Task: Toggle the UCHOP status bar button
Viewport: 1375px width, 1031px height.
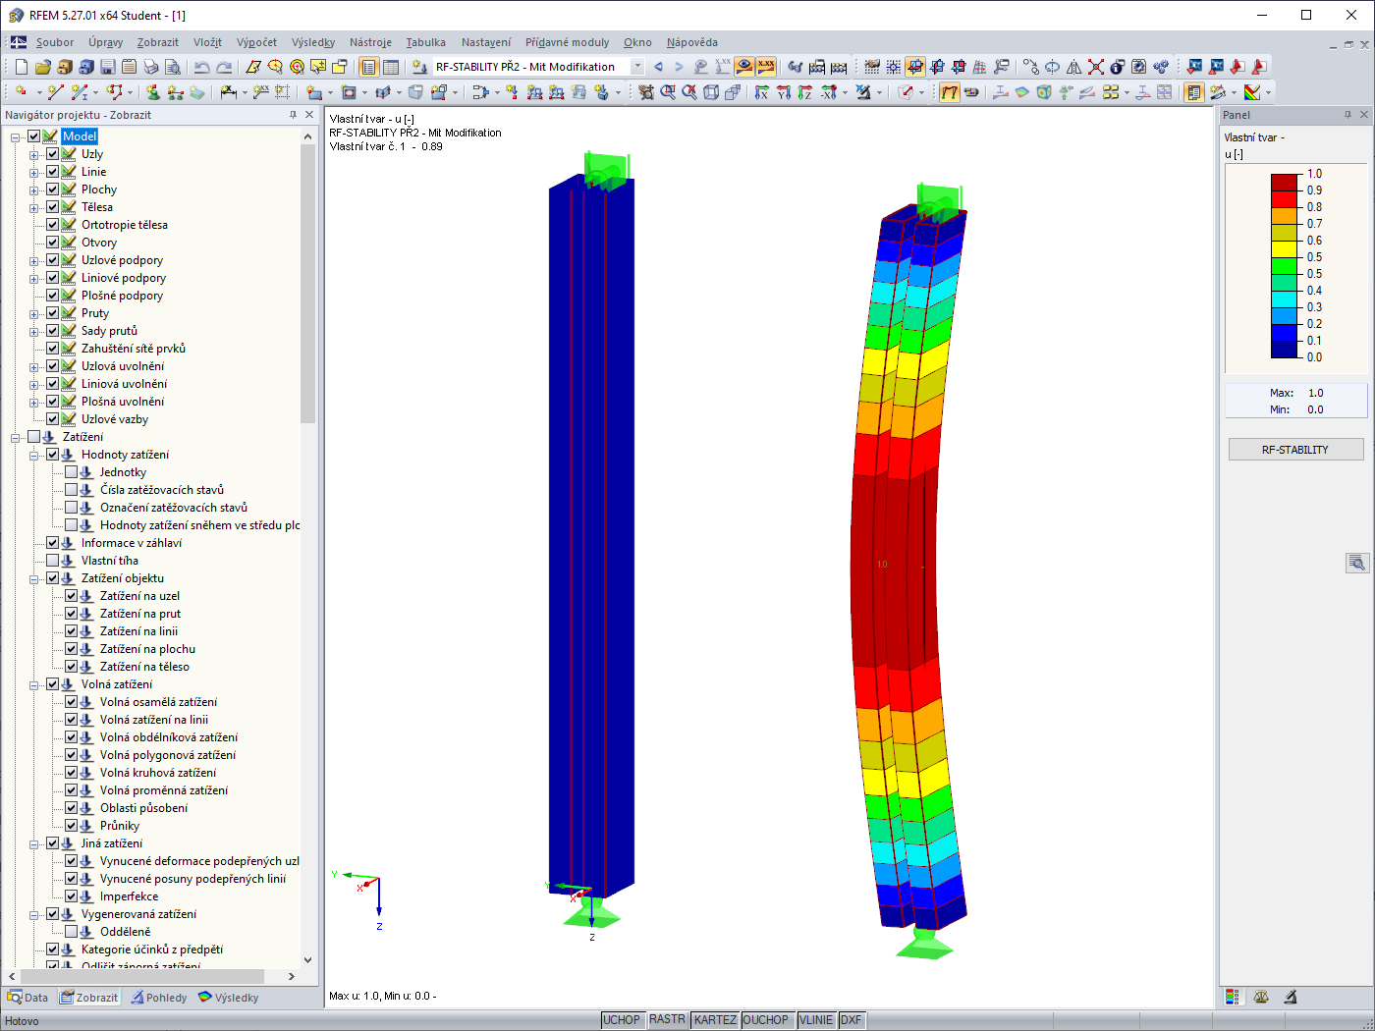Action: pyautogui.click(x=622, y=1020)
